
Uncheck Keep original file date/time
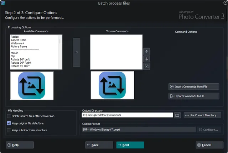[9, 123]
